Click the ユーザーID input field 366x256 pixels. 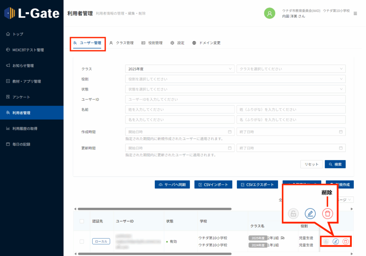click(235, 99)
